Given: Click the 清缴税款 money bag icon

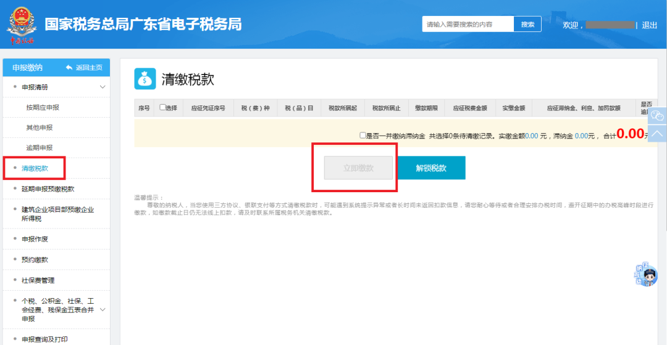Looking at the screenshot, I should [x=145, y=79].
